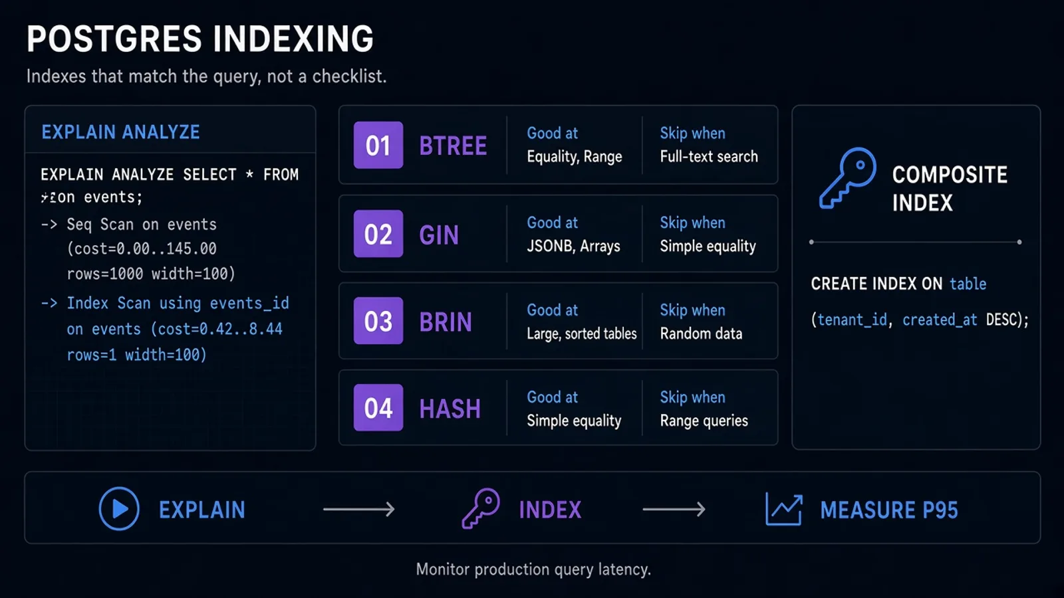Viewport: 1064px width, 598px height.
Task: Switch to the EXPLAIN ANALYZE panel header
Action: tap(120, 132)
